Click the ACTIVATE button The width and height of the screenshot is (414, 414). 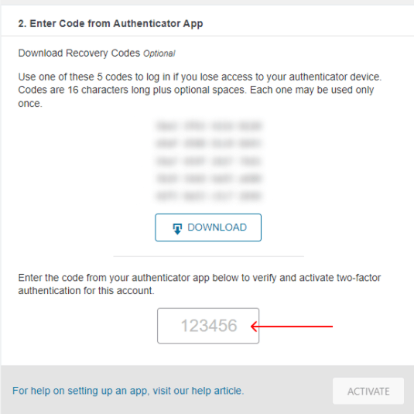368,391
